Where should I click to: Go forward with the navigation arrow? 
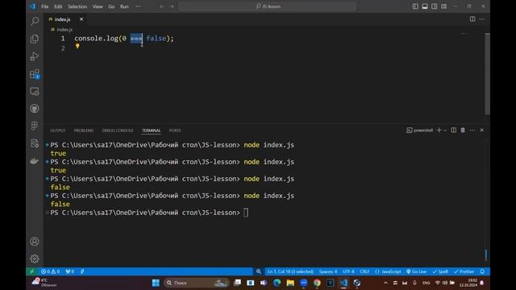point(172,6)
